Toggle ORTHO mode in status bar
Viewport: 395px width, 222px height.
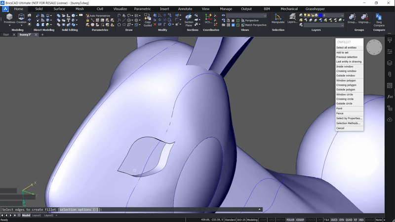[x=280, y=220]
